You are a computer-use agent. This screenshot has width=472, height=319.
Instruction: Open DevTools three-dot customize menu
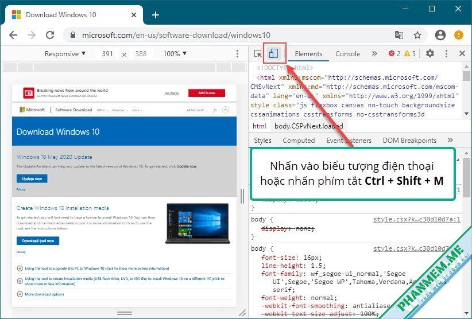446,53
